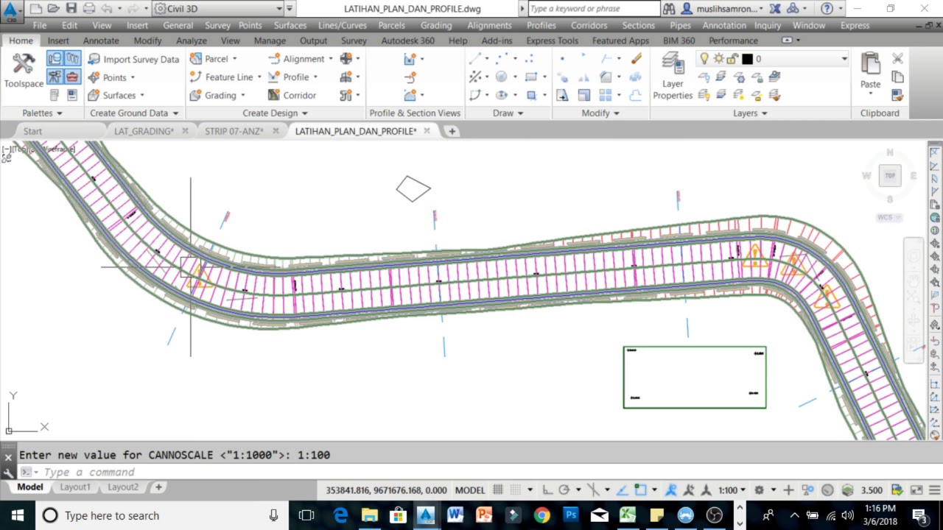The image size is (943, 530).
Task: Click the black layer color swatch
Action: 747,59
